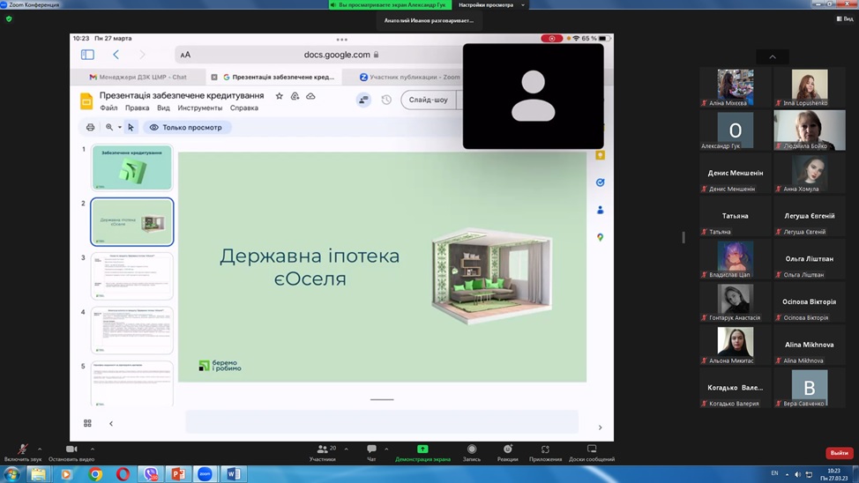The width and height of the screenshot is (859, 483).
Task: Open volume control in system tray
Action: click(797, 474)
